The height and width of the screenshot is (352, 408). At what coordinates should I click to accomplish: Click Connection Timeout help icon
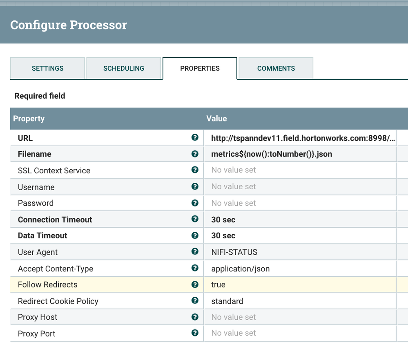coord(195,219)
